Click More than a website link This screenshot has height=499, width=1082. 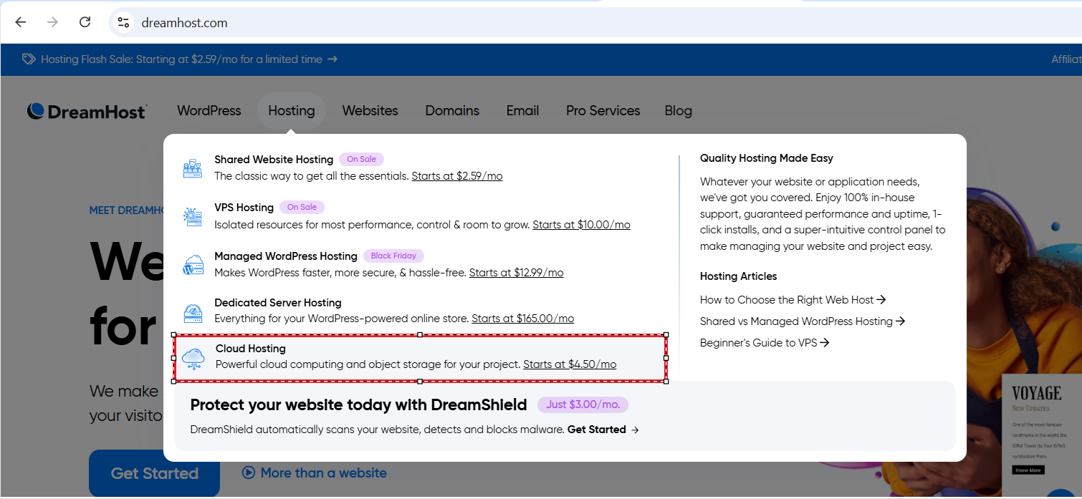(x=323, y=473)
